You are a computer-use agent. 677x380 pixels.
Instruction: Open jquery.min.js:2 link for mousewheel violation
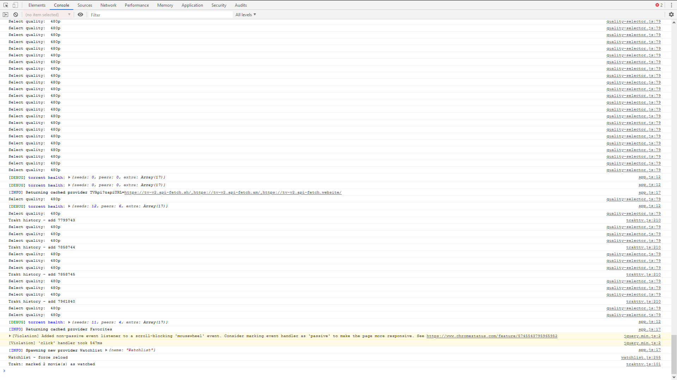[x=642, y=336]
